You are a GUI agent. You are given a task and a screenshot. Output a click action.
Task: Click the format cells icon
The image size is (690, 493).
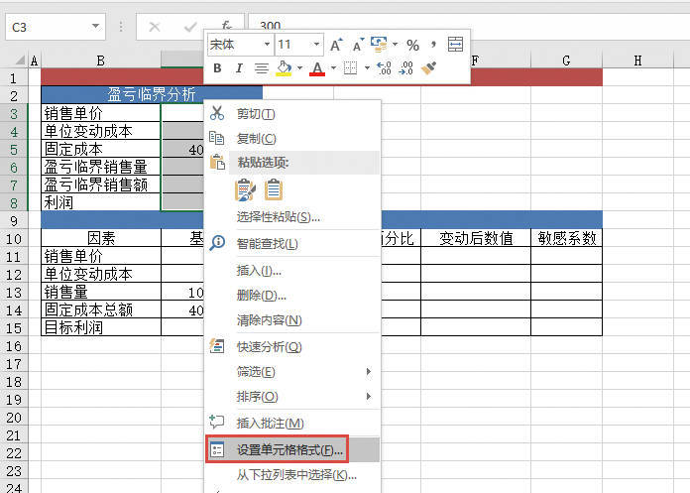[x=216, y=449]
